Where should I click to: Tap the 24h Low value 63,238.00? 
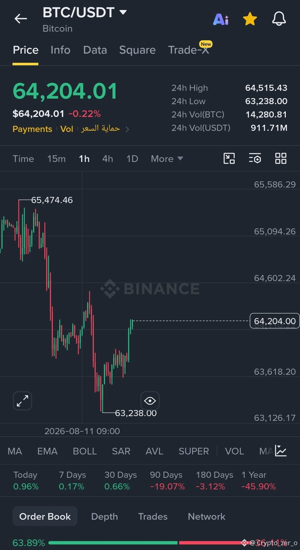pyautogui.click(x=266, y=101)
